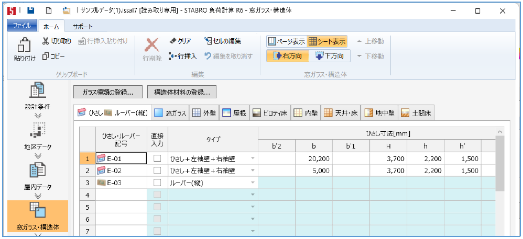523x239 pixels.
Task: Check direct input checkbox for row E-03
Action: (157, 183)
